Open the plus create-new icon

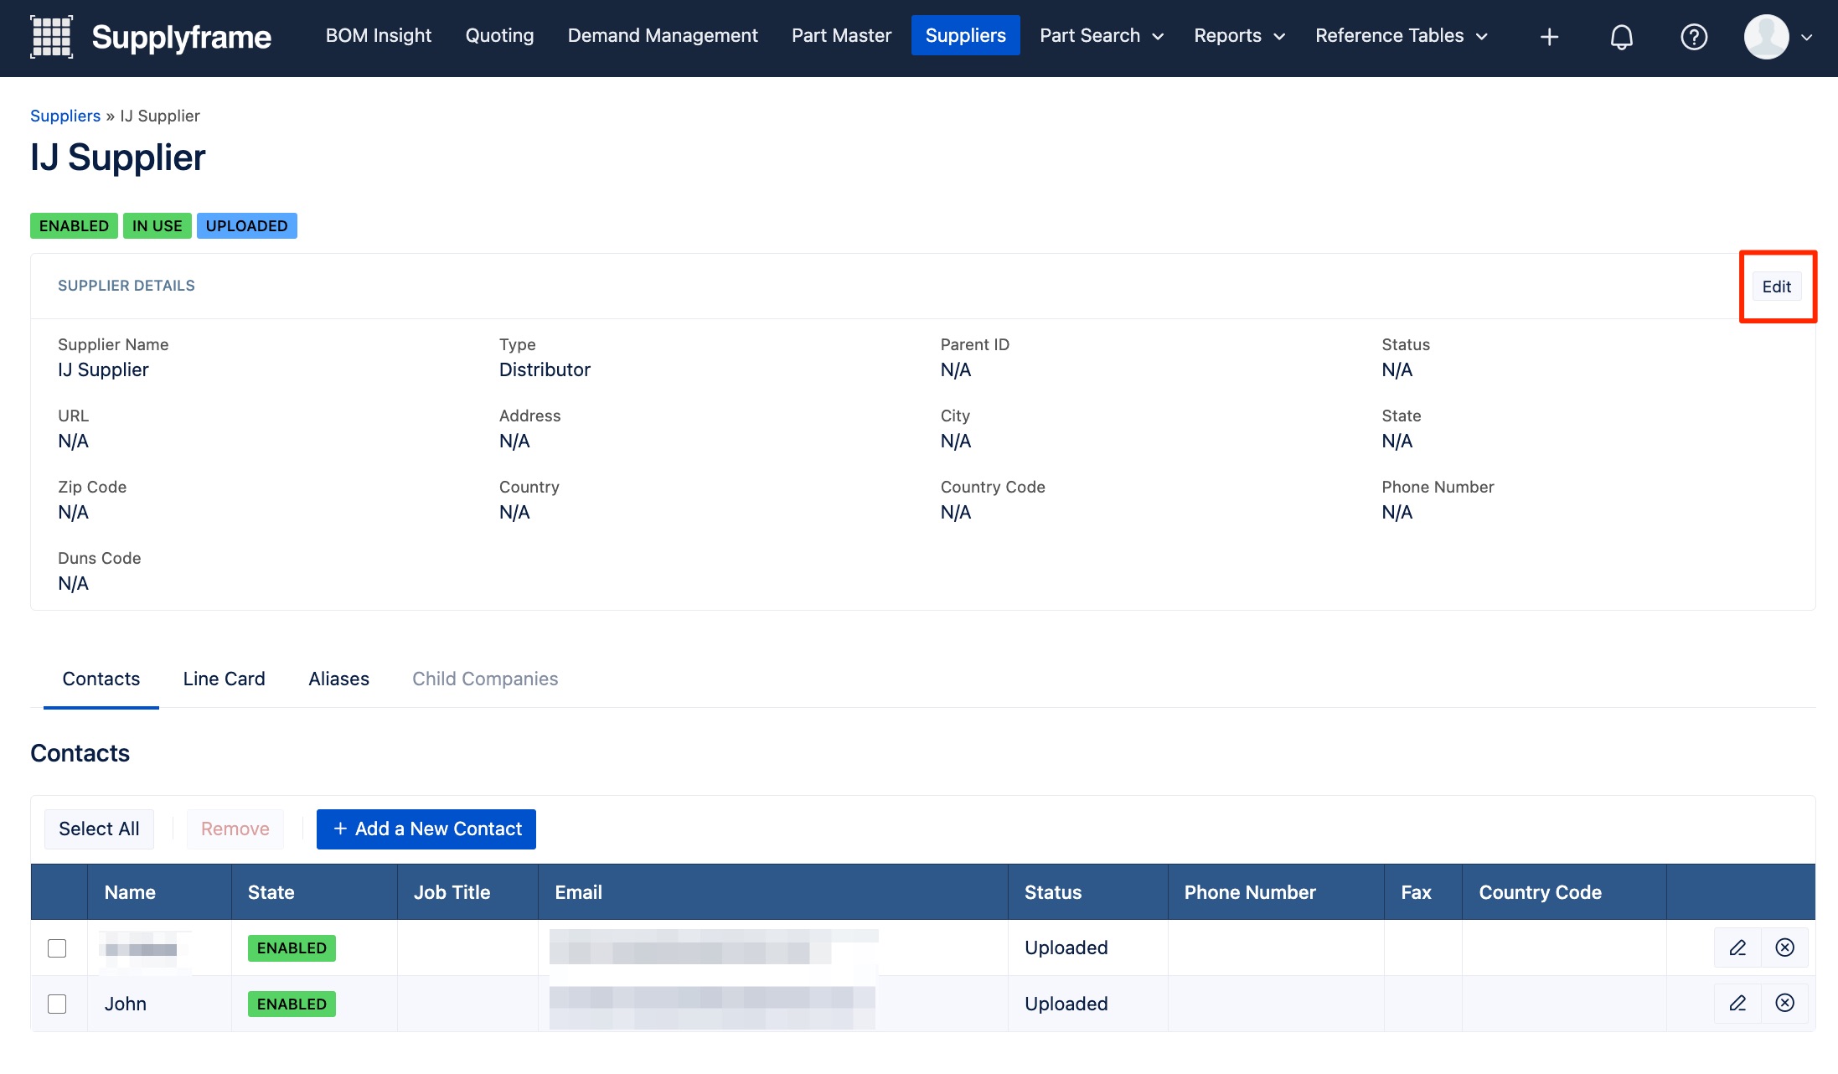pyautogui.click(x=1549, y=36)
